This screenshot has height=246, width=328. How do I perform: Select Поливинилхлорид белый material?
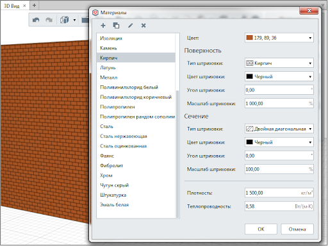(x=136, y=87)
